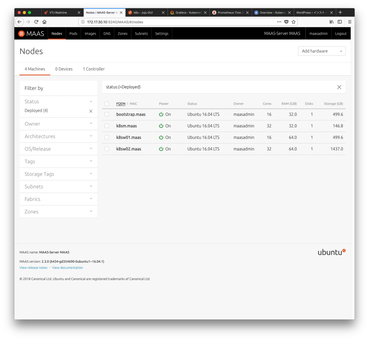Open the Images navigation item

click(90, 33)
